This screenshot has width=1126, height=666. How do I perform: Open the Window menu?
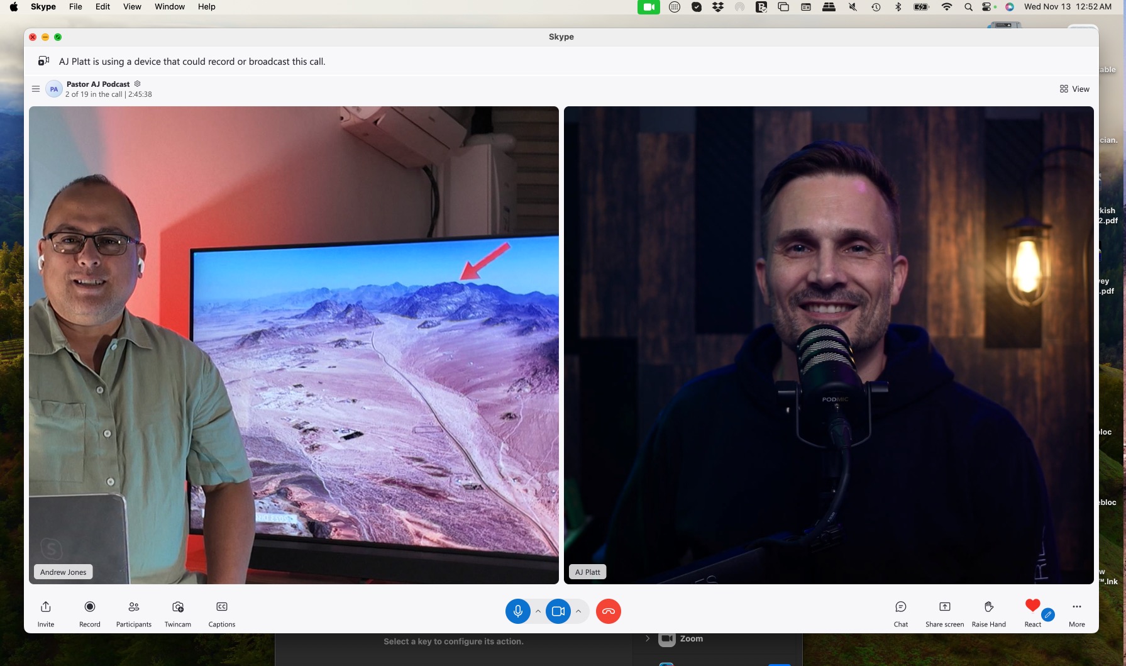[170, 7]
